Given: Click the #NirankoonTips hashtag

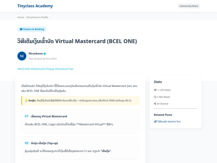Looking at the screenshot, I should point(64,69).
